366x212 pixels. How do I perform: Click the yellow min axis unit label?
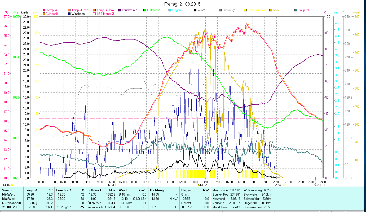pyautogui.click(x=35, y=12)
